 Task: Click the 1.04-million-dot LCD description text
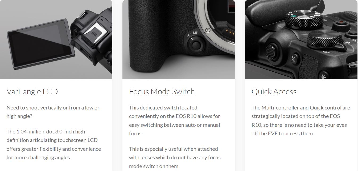54,144
